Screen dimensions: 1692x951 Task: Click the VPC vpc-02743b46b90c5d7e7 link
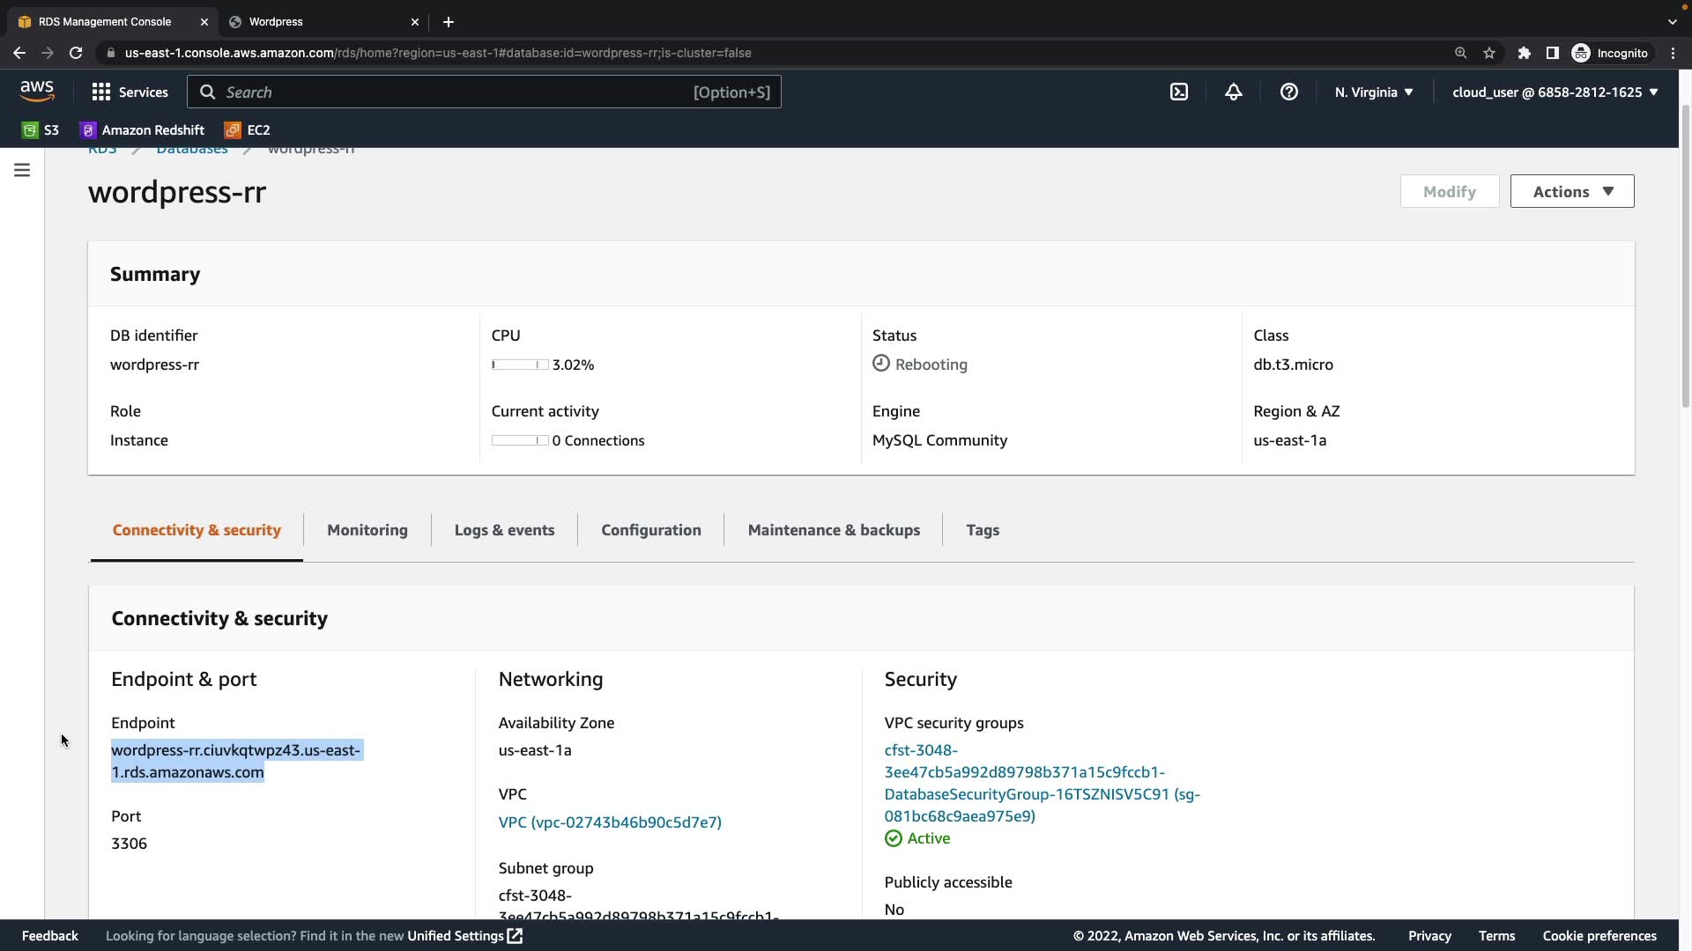(610, 822)
